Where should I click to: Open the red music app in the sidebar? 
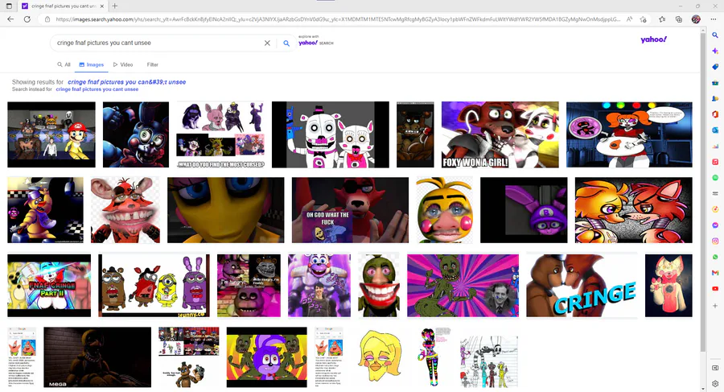[x=715, y=162]
